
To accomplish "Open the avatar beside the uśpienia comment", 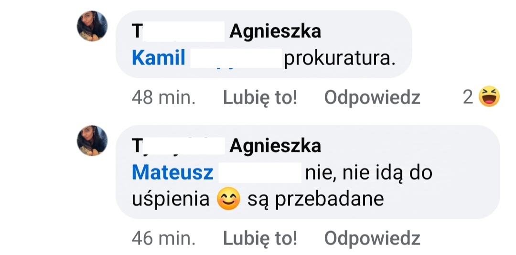I will click(92, 140).
